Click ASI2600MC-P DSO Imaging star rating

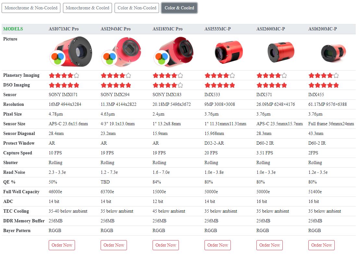[x=272, y=85]
